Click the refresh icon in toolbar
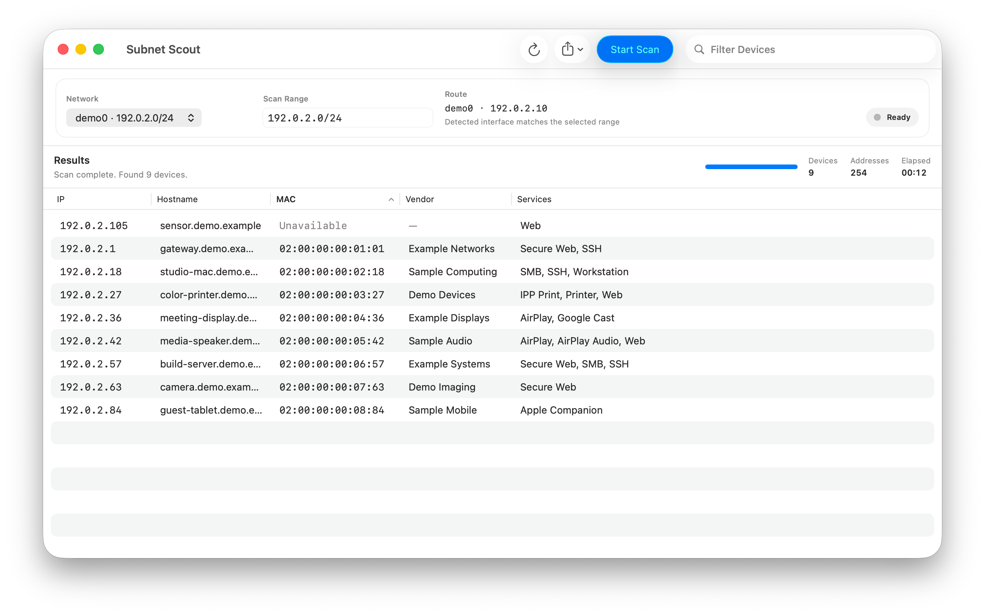This screenshot has height=615, width=985. click(x=534, y=50)
